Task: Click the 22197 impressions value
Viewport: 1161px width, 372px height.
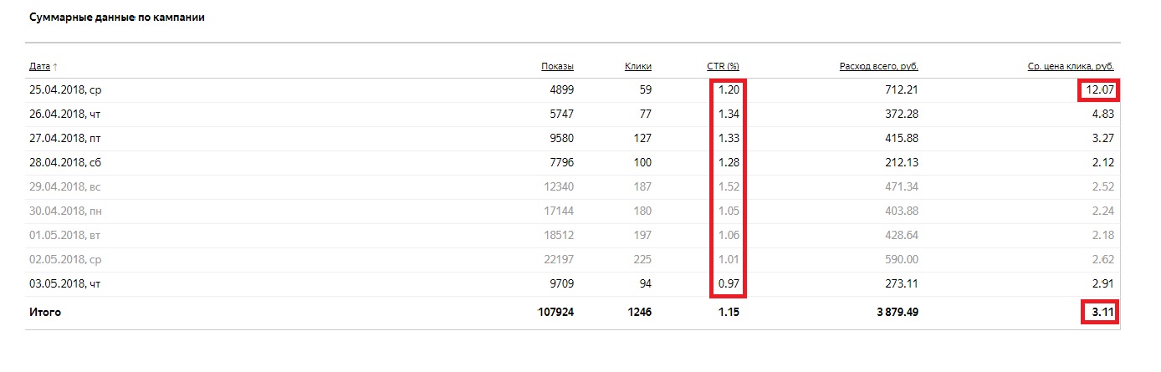Action: [559, 259]
